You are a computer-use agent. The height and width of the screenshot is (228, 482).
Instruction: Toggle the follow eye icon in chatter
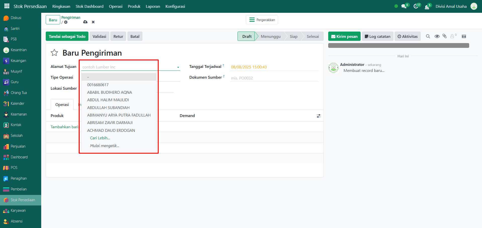click(x=437, y=36)
